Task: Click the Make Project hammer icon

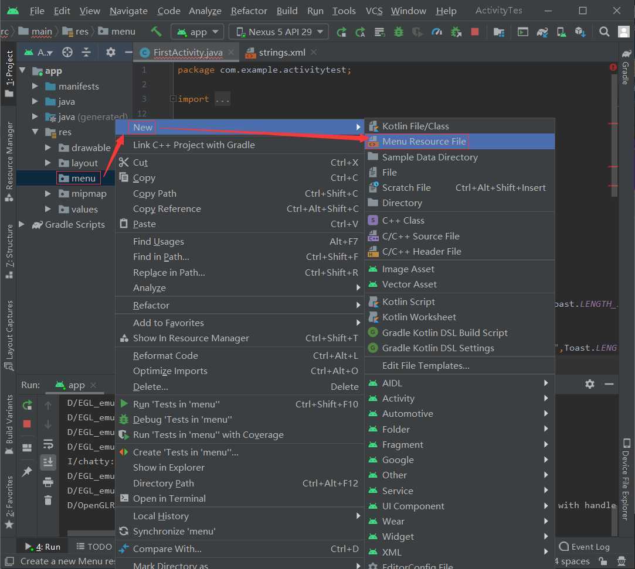Action: (x=156, y=31)
